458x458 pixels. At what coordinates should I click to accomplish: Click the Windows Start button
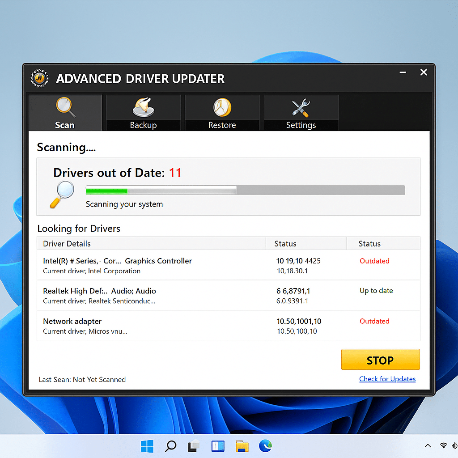point(147,446)
